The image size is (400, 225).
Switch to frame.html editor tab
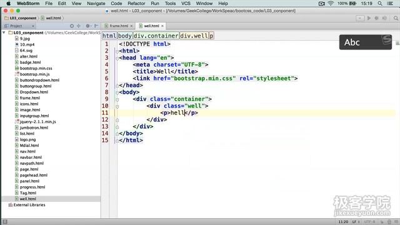click(x=119, y=26)
